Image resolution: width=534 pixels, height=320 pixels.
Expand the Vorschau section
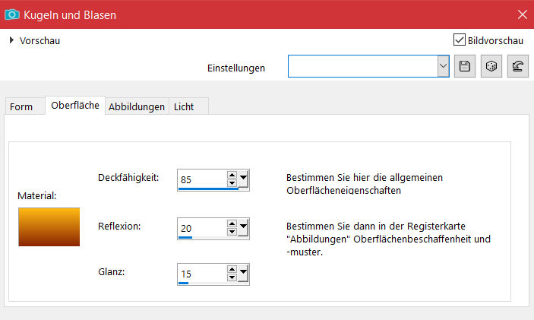(12, 40)
